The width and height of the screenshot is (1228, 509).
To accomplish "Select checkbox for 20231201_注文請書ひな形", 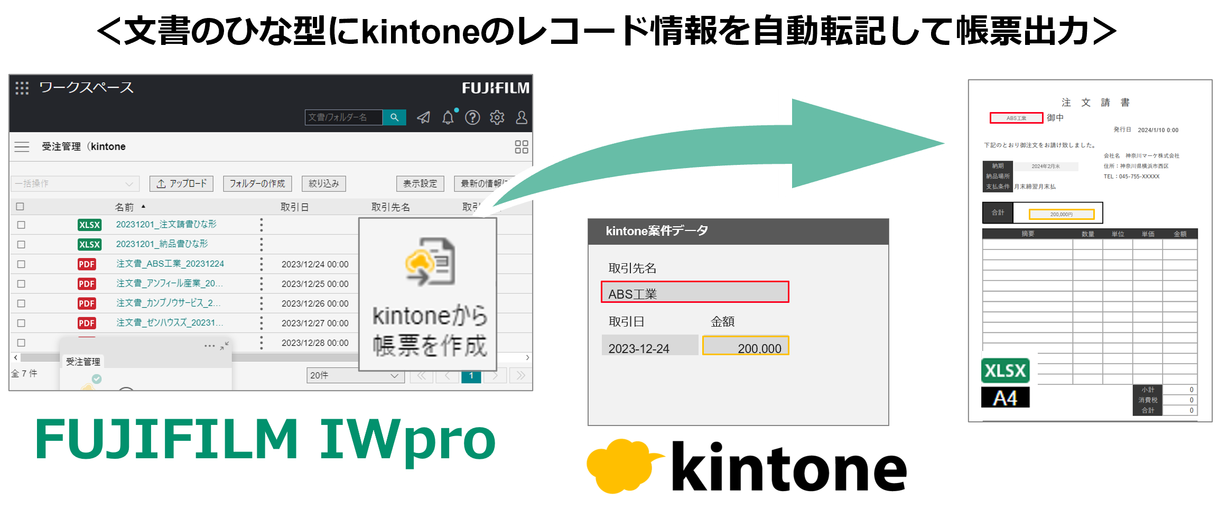I will 21,225.
